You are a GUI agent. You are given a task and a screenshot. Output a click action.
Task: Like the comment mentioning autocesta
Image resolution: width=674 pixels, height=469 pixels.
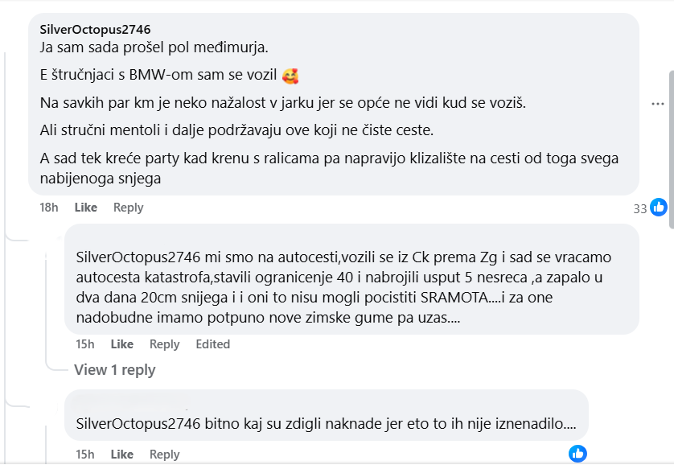(x=121, y=344)
